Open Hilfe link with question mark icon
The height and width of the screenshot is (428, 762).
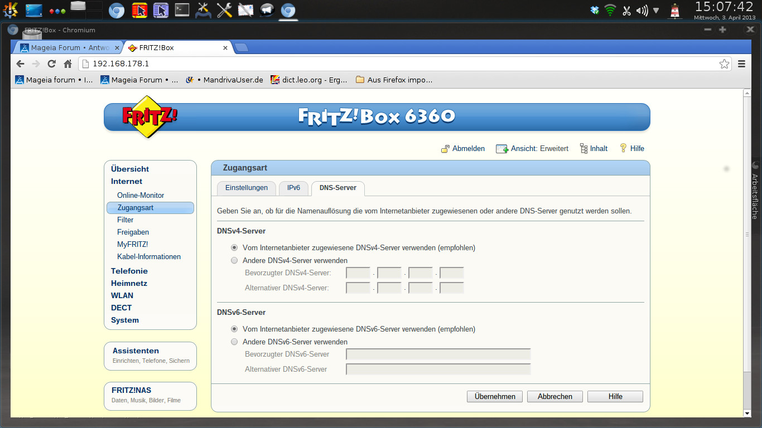632,149
